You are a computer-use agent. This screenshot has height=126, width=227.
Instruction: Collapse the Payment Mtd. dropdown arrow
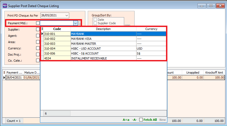click(75, 23)
